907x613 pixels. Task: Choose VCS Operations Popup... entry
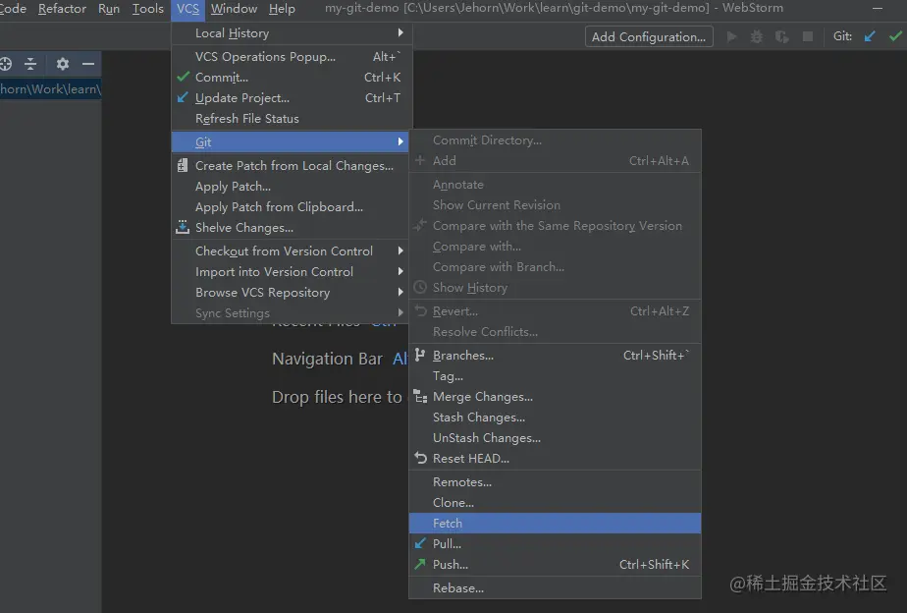(x=292, y=56)
